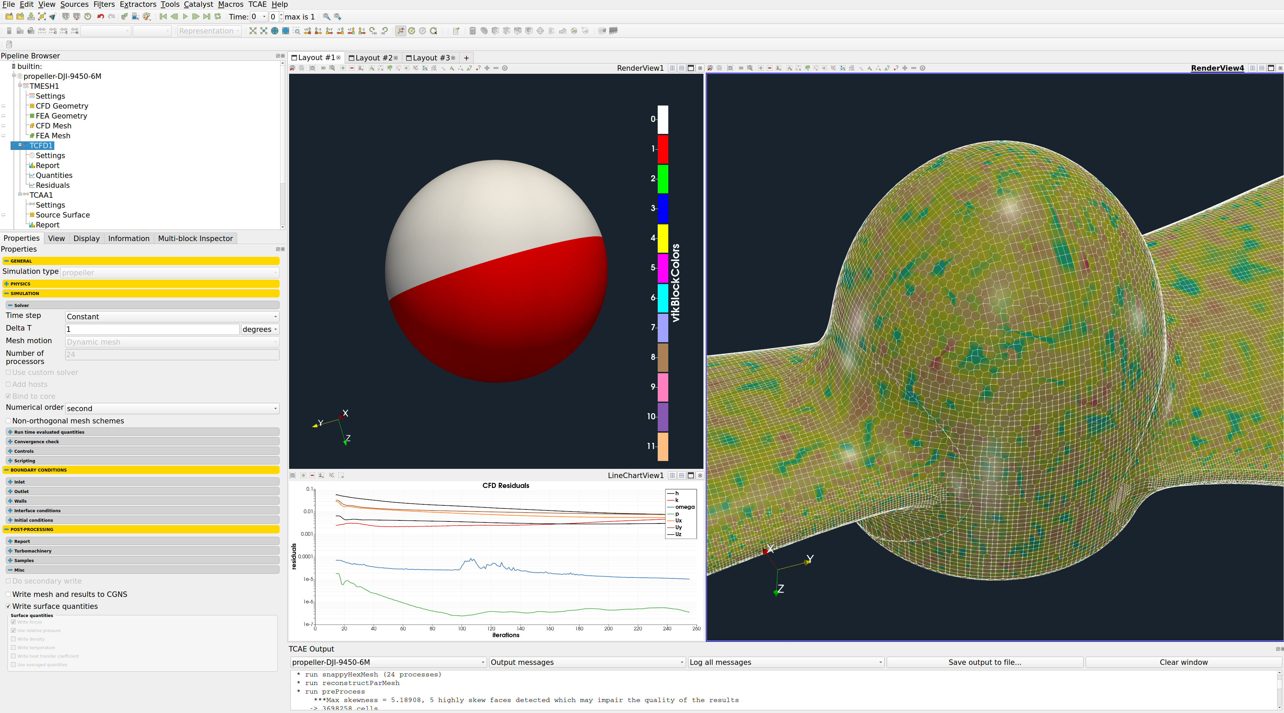Click the TCAE Output vertical scrollbar
Viewport: 1284px width, 713px height.
pos(1279,690)
